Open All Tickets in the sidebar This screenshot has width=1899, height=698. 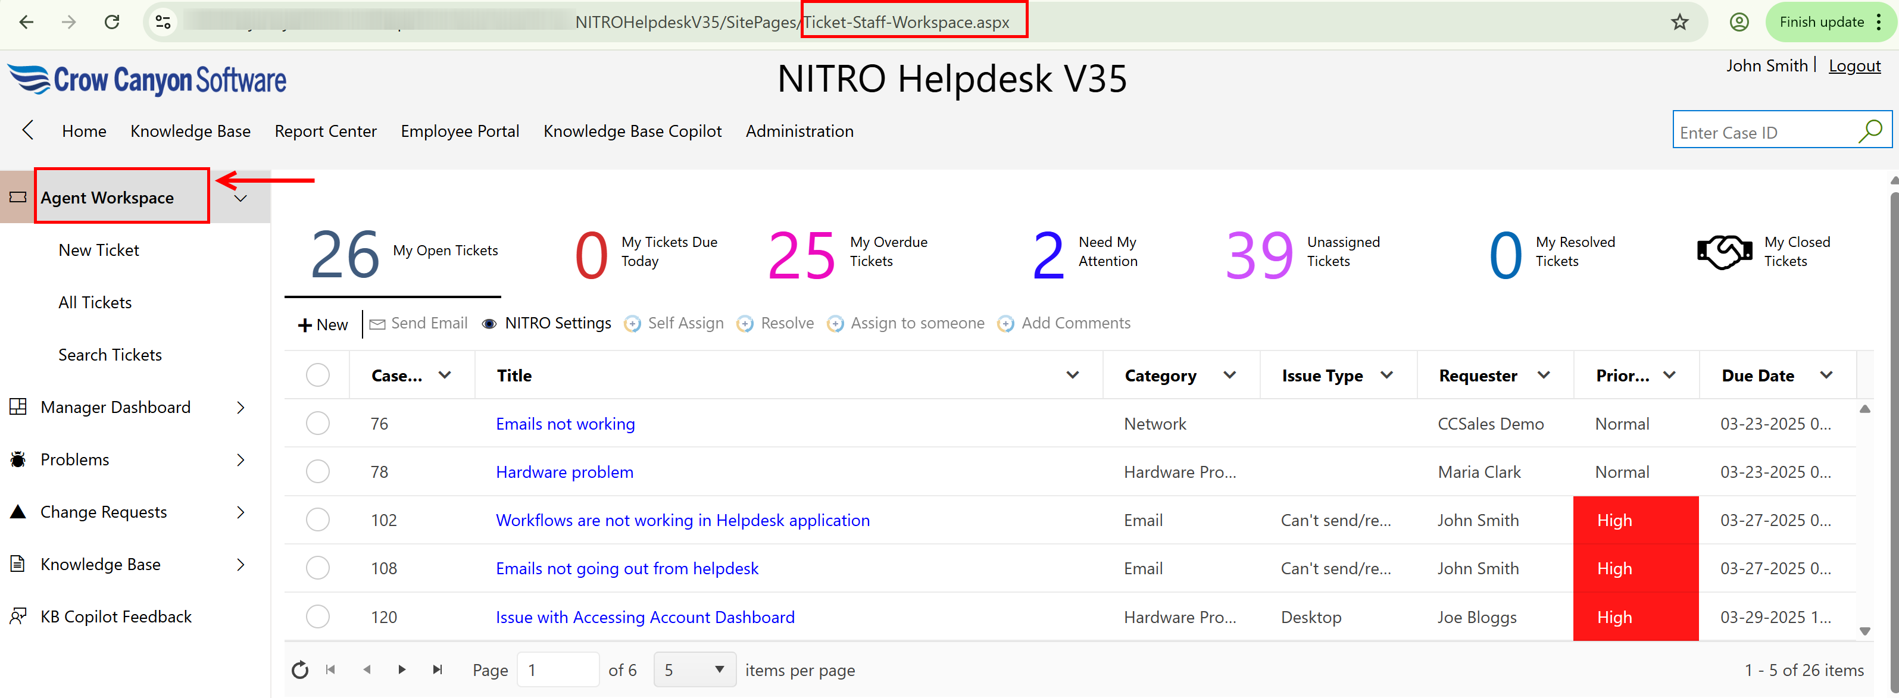click(95, 302)
